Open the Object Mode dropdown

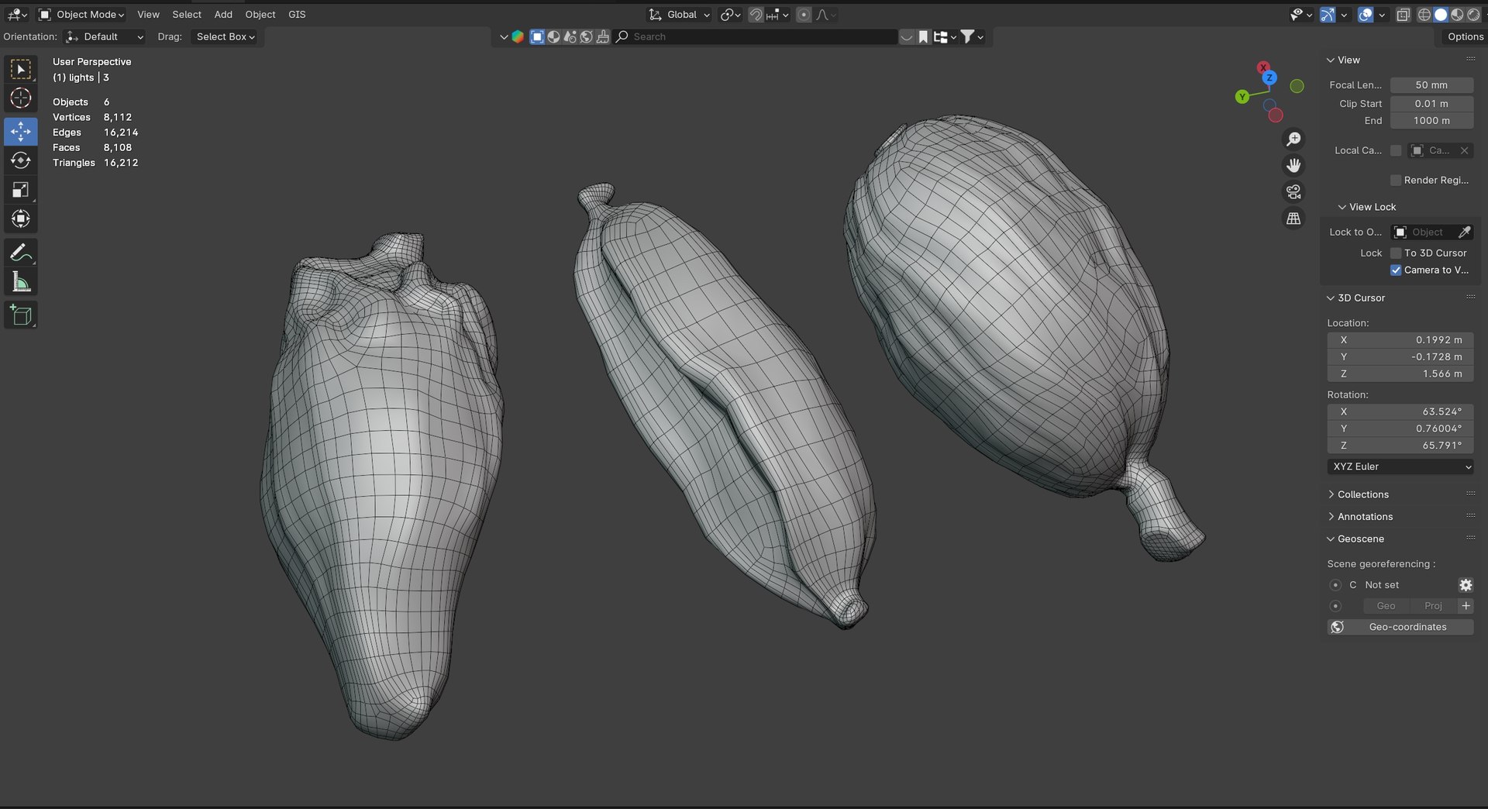pyautogui.click(x=81, y=15)
